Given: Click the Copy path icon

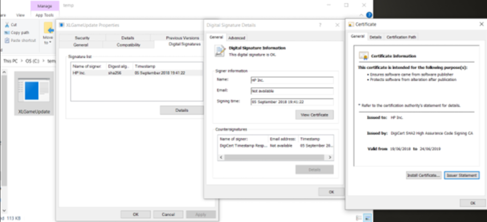Looking at the screenshot, I should click(7, 32).
